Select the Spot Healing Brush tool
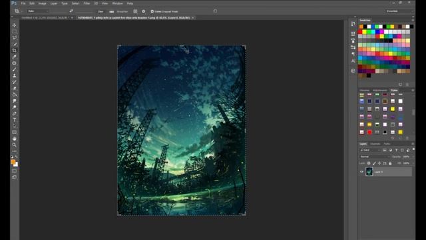426x240 pixels. [15, 63]
